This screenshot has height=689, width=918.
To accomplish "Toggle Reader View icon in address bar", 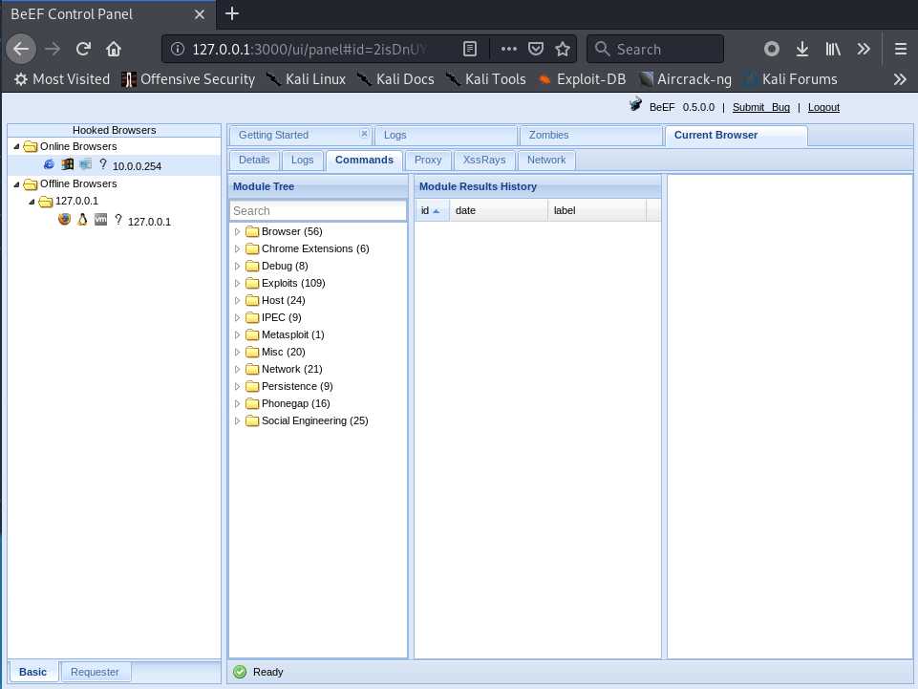I will point(470,50).
